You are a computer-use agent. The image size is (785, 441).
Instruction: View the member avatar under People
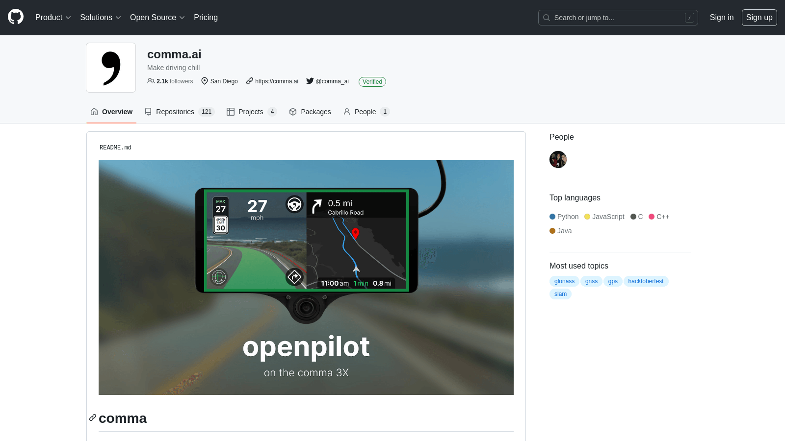pos(558,160)
